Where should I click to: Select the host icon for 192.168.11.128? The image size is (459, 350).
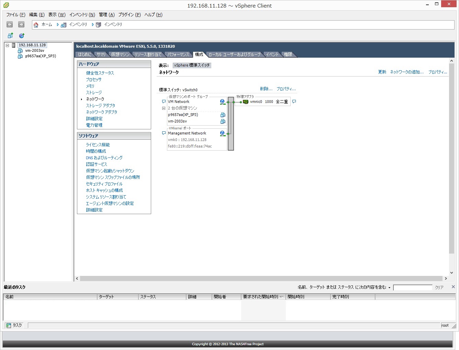[14, 45]
